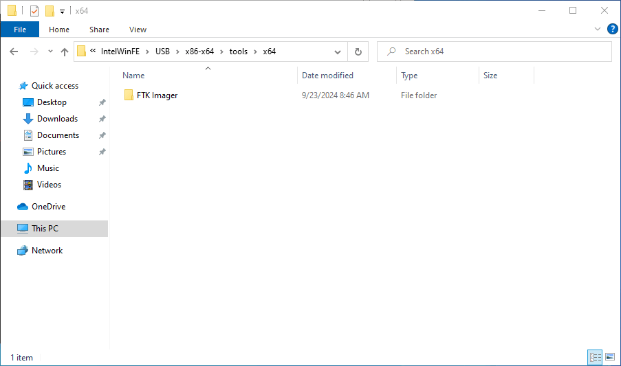Click the 9/23/2024 8:46 AM date cell
This screenshot has height=366, width=621.
(336, 95)
